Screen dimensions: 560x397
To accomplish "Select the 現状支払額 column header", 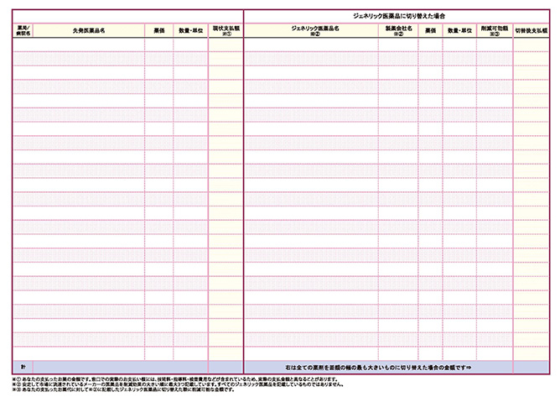I will [x=225, y=29].
